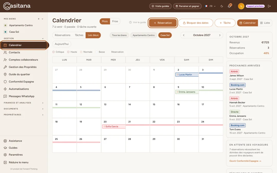277x173 pixels.
Task: Click Comptes collaborateurs user-plus icon
Action: click(5, 60)
